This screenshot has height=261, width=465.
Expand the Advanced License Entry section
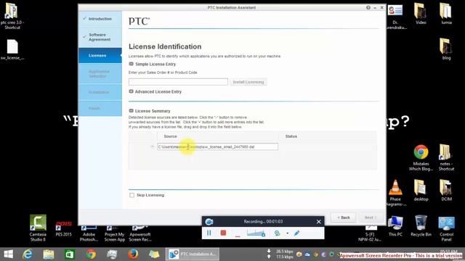pos(131,92)
